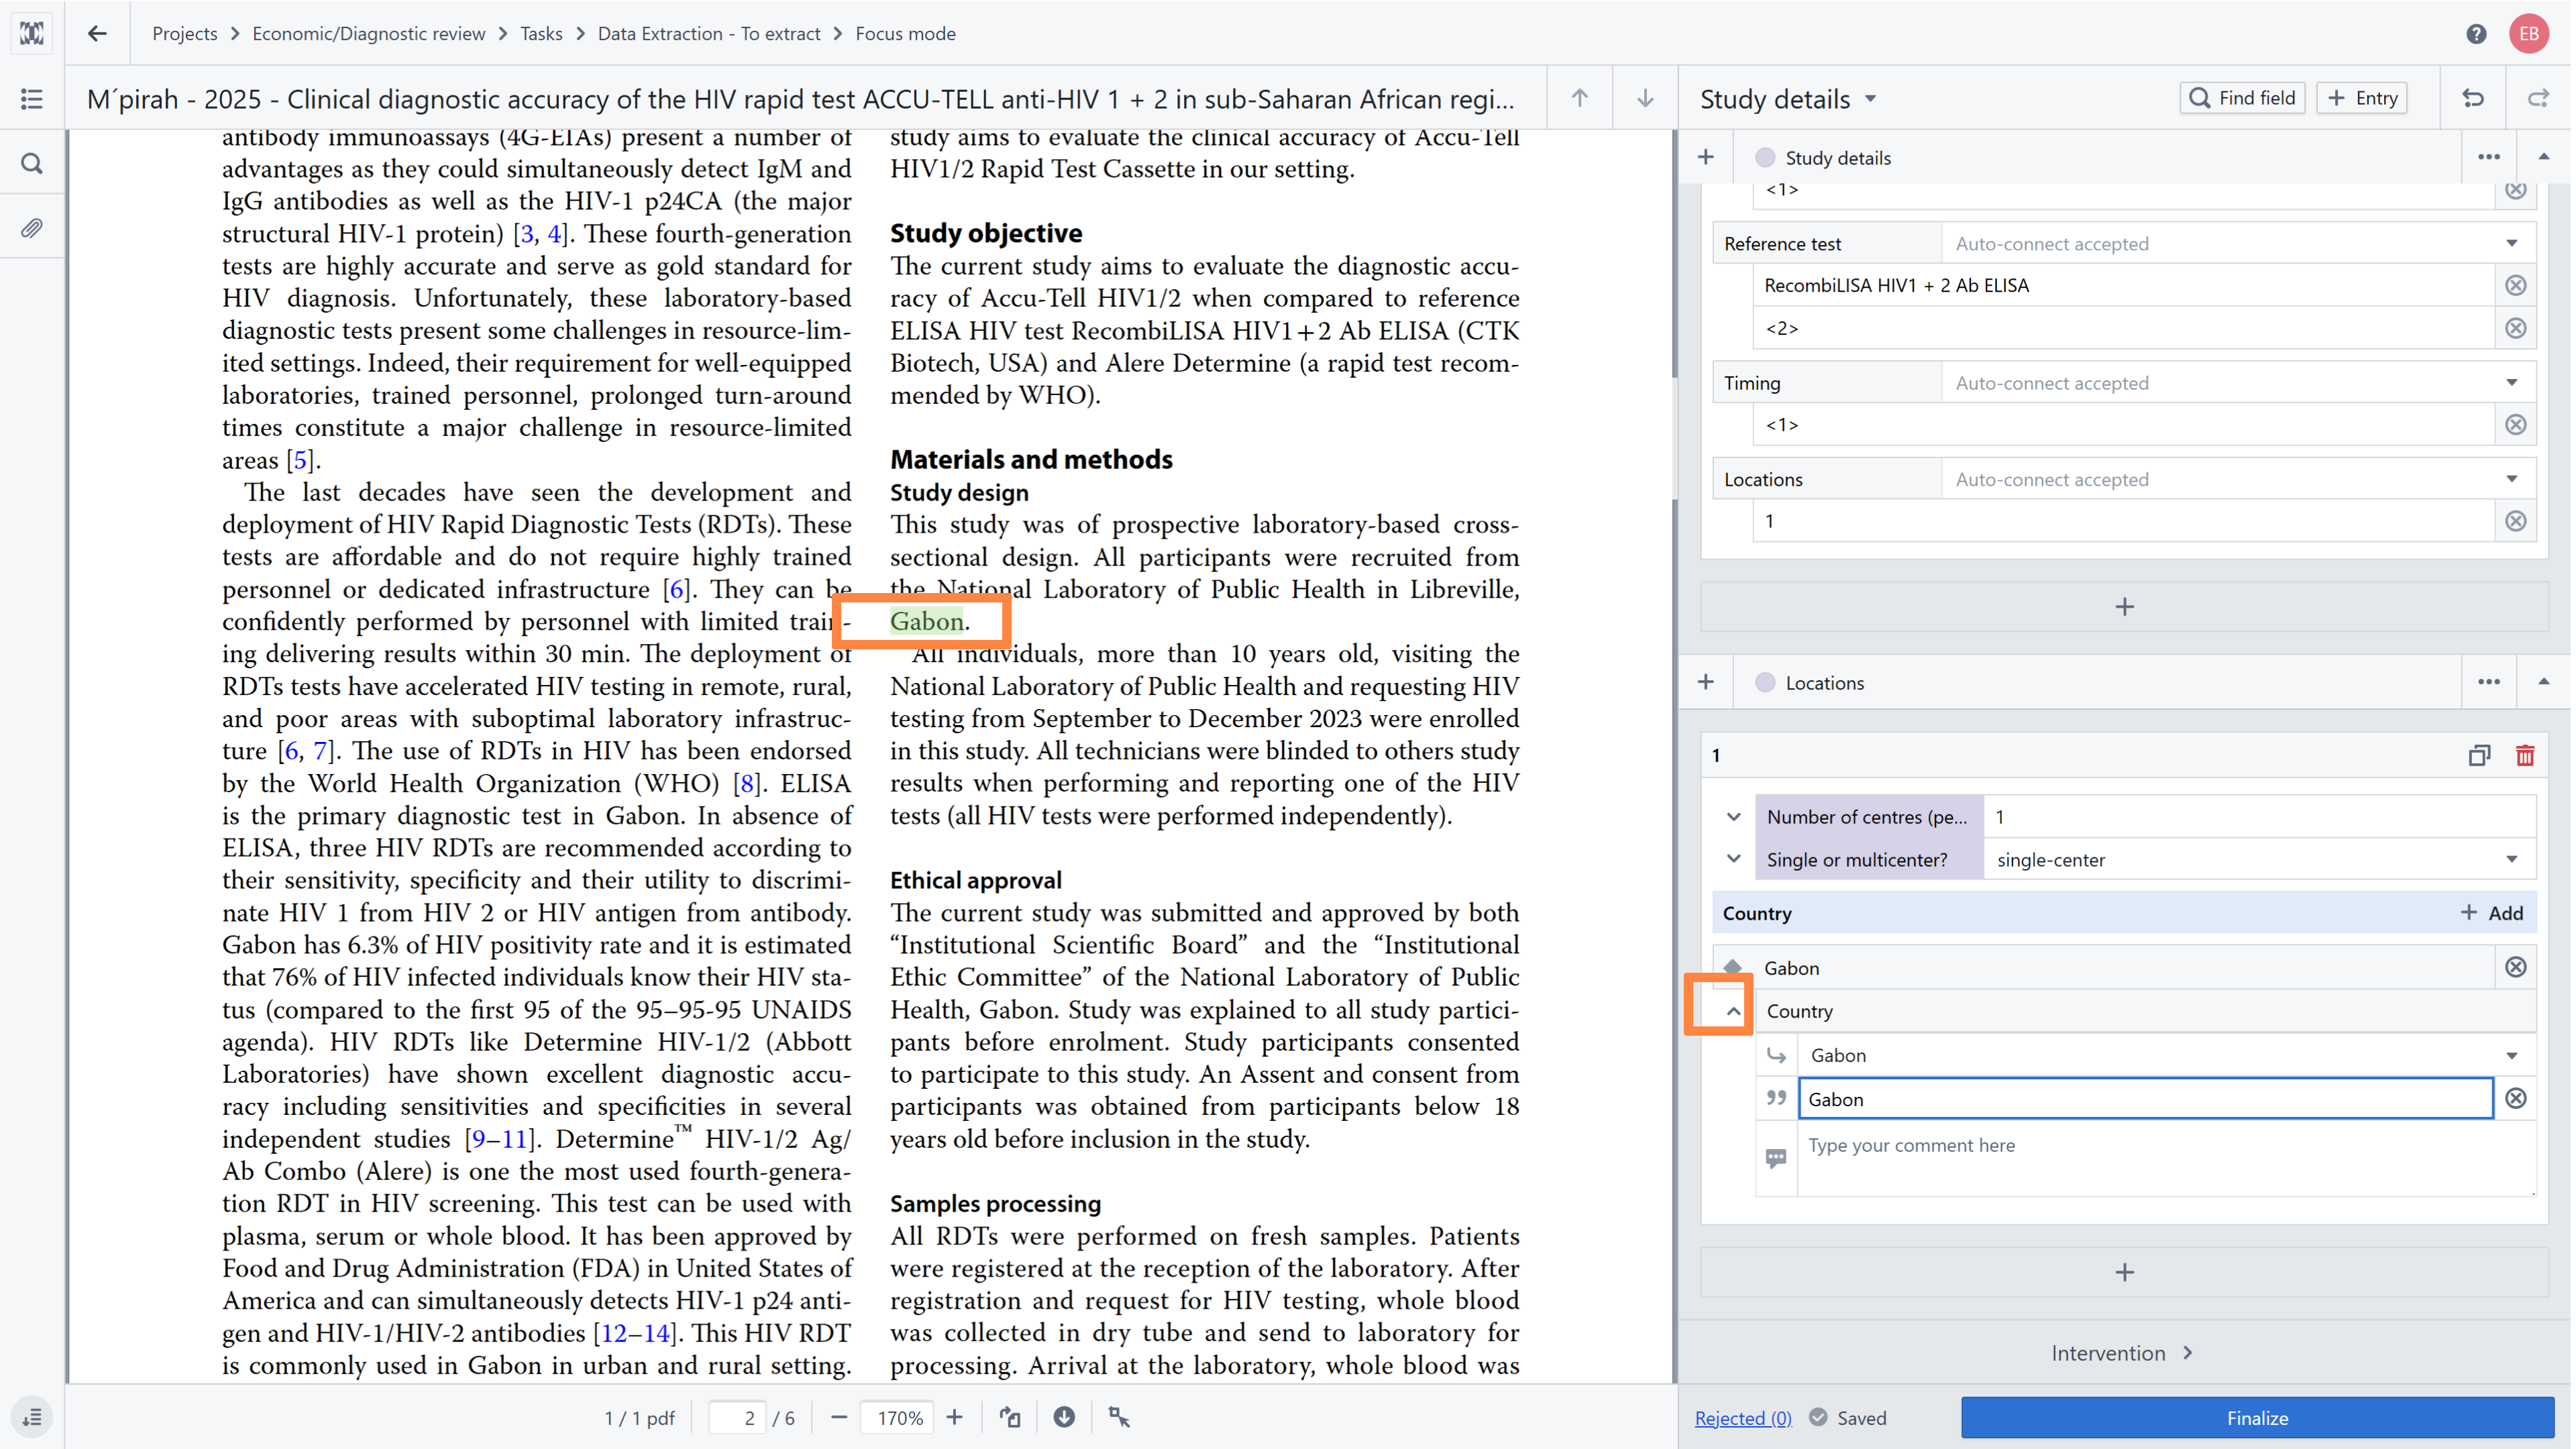Open the list view sidebar icon

click(32, 98)
